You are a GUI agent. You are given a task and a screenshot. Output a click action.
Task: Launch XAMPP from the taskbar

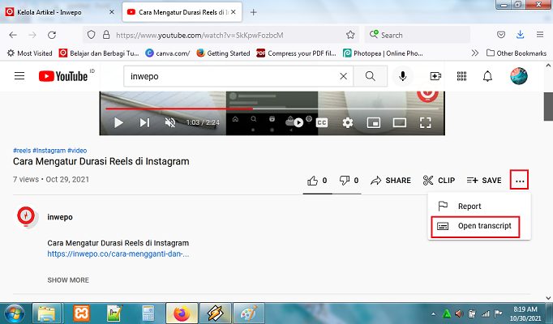81,313
